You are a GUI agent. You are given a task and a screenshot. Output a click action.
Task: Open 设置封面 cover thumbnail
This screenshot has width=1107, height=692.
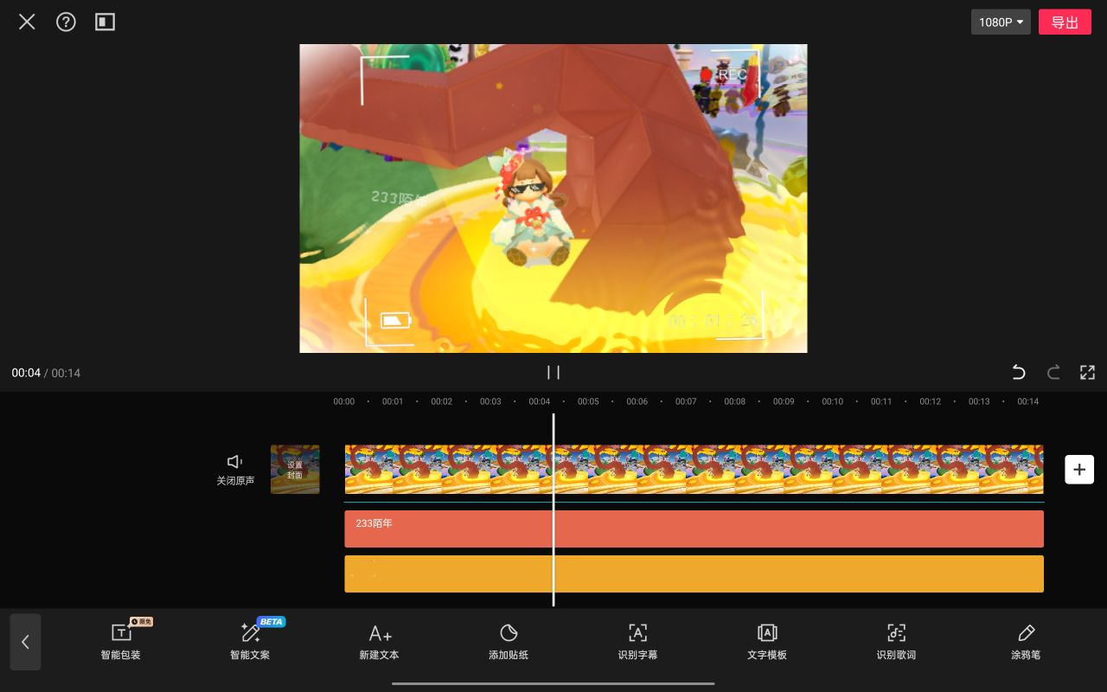pos(295,470)
